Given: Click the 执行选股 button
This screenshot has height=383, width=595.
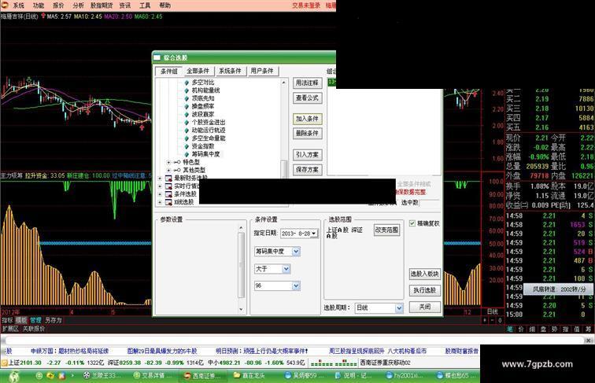Looking at the screenshot, I should click(x=425, y=290).
